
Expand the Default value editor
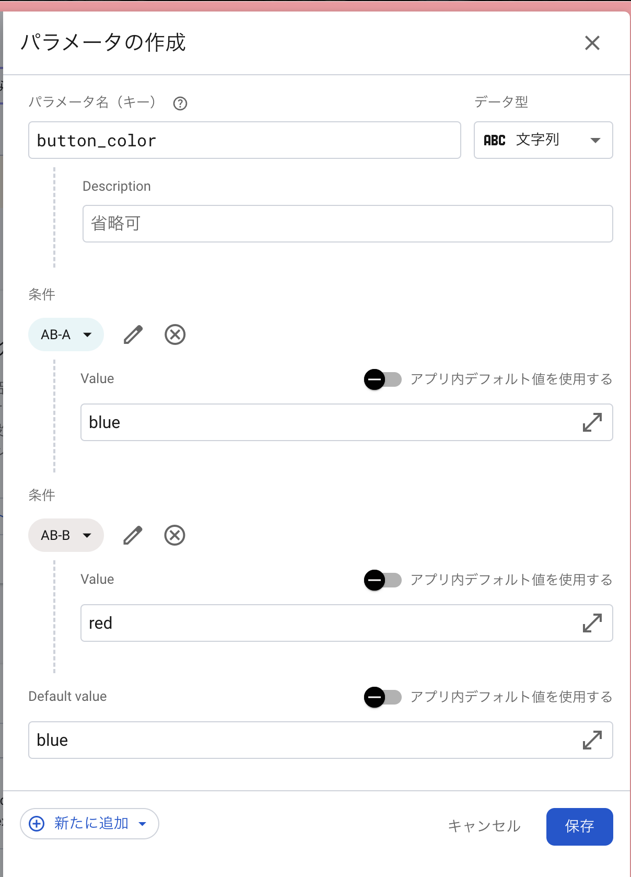592,740
